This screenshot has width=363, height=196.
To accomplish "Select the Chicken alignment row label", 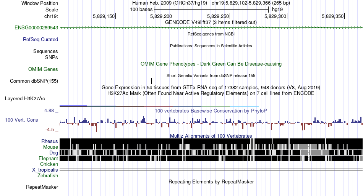I will tap(49, 164).
